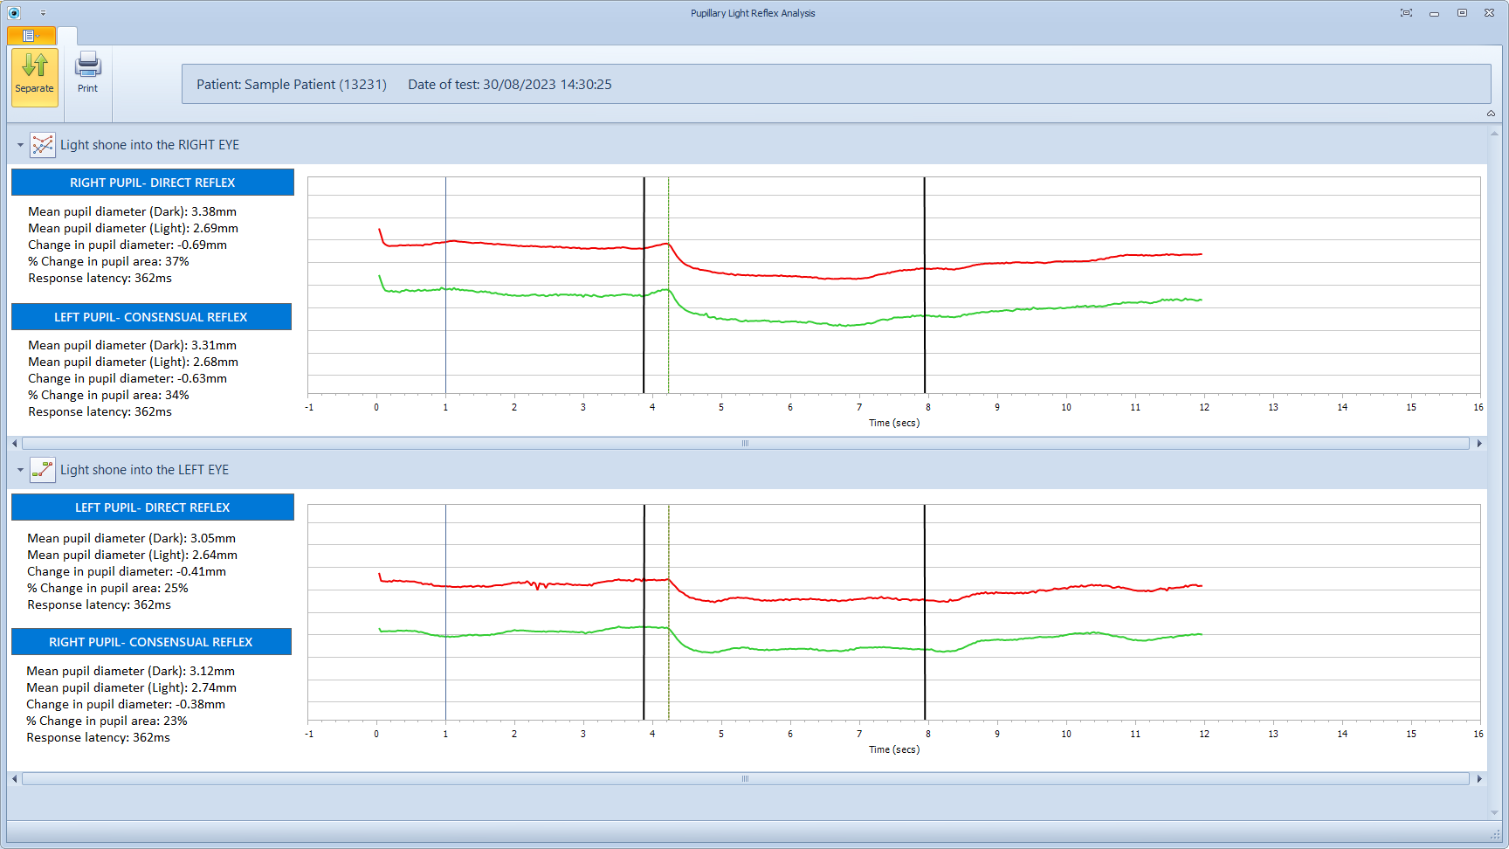The image size is (1509, 849).
Task: Select the blank ribbon tab beside the menu
Action: (x=67, y=36)
